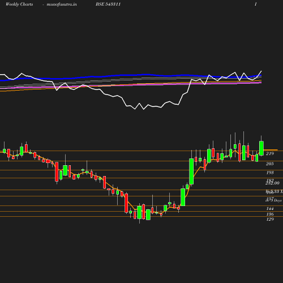This screenshot has height=283, width=283.
Task: Click the 232.00 value label
Action: 272,183
